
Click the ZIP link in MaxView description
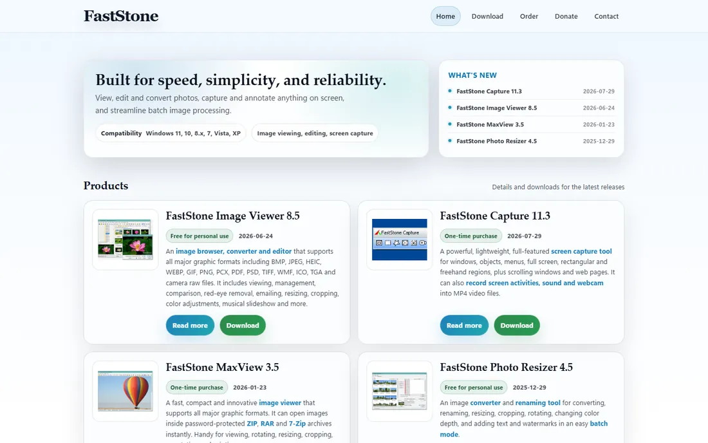(252, 424)
